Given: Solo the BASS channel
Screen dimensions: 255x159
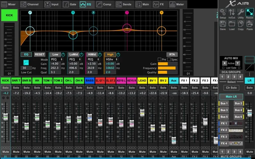Looking at the screenshot, I should (x=90, y=88).
